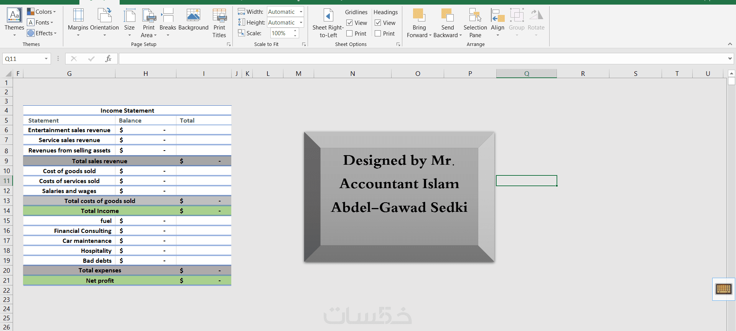Open the Margins options
Screen dimensions: 736x331
point(78,22)
